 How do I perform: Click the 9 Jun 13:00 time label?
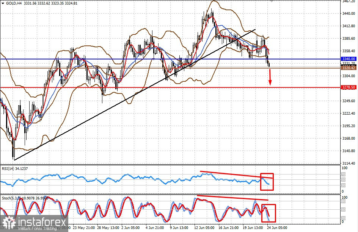pyautogui.click(x=179, y=228)
